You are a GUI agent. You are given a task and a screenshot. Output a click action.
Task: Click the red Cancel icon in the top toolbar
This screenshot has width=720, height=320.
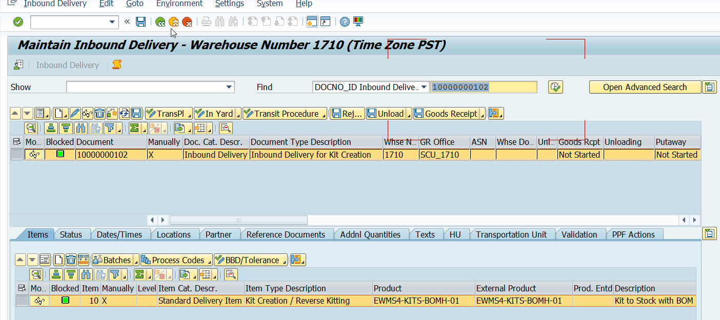click(187, 22)
